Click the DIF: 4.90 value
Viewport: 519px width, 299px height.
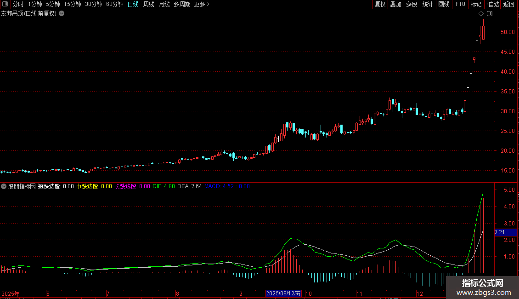pos(164,186)
